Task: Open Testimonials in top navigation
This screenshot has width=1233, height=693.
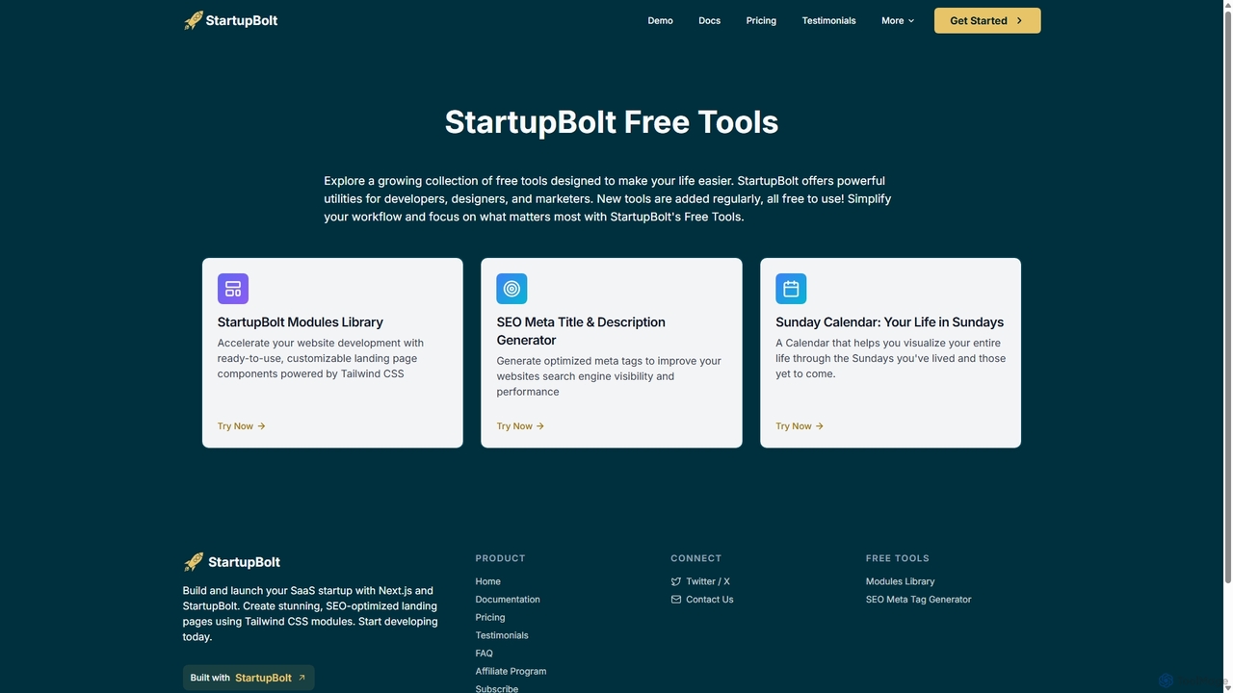Action: [828, 20]
